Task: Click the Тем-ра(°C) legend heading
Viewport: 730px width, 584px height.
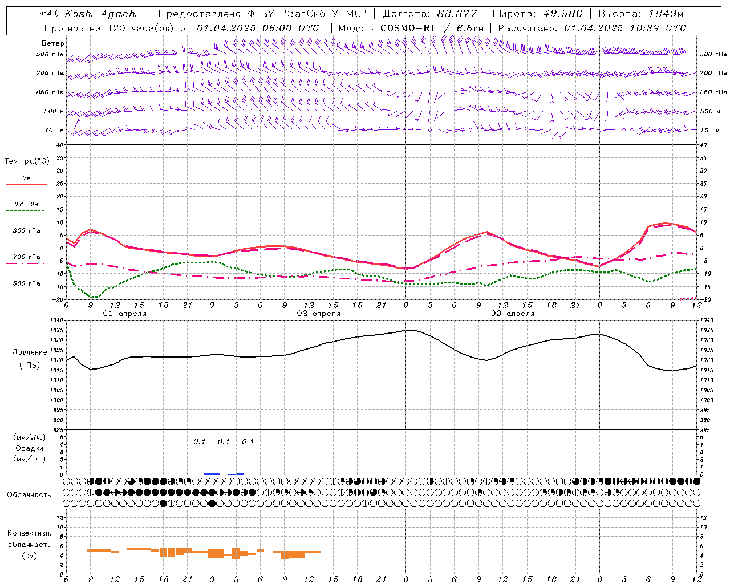Action: (27, 161)
